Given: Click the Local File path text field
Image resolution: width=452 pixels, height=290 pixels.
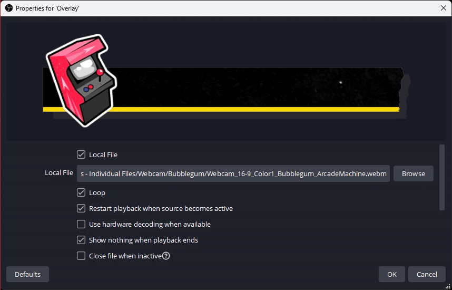Looking at the screenshot, I should pos(233,173).
